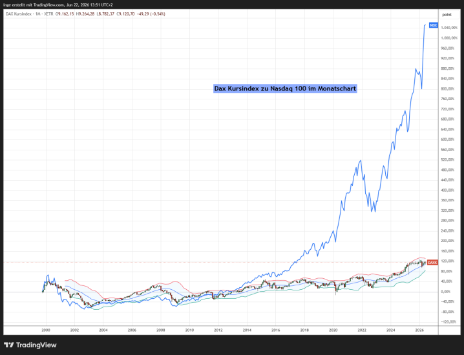Click the 2014 label on time axis
The image size is (464, 355).
click(247, 330)
